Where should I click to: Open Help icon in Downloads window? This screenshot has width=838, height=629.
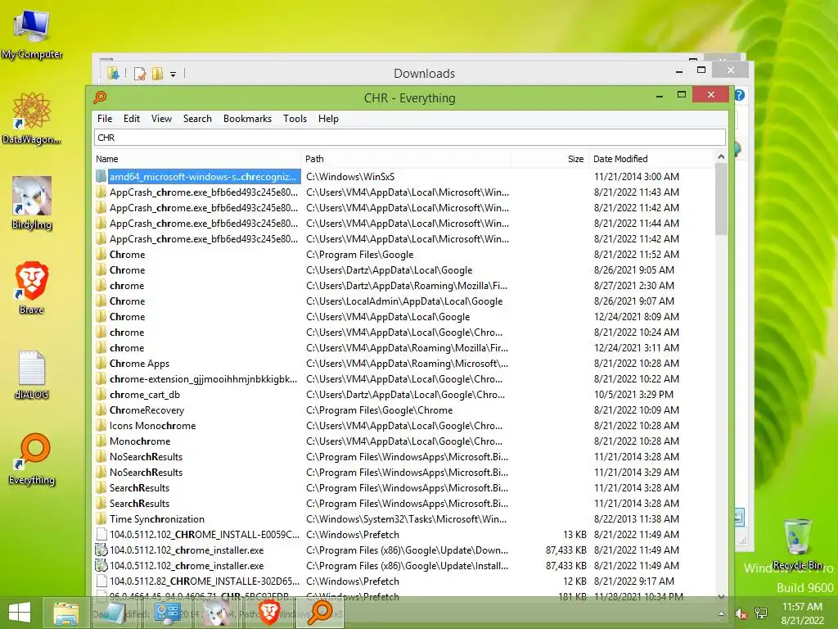(x=739, y=95)
